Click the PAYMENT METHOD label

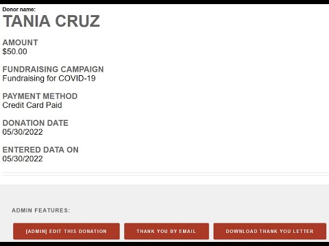pos(40,96)
